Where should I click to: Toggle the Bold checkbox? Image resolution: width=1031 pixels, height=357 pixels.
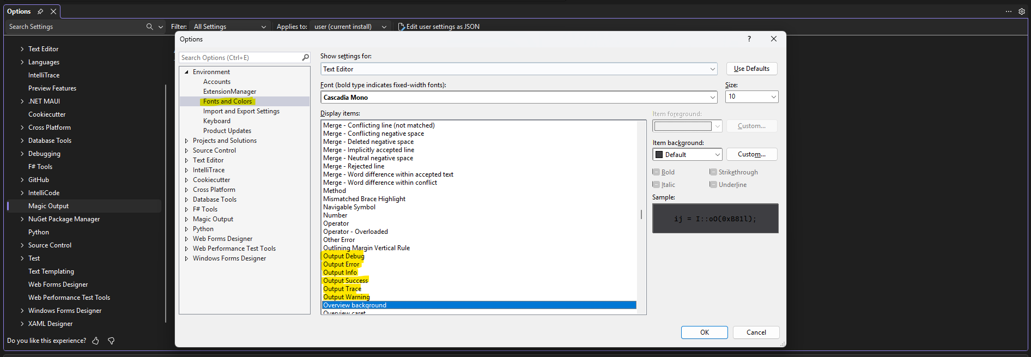pos(656,172)
